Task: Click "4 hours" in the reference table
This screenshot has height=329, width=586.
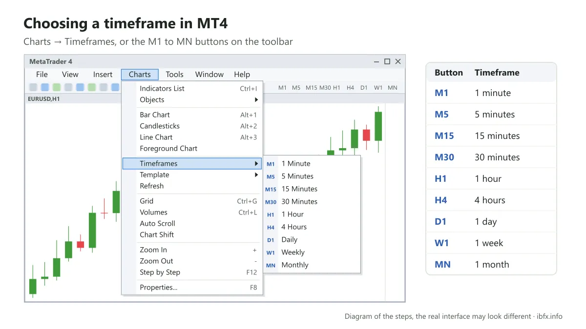Action: tap(490, 200)
